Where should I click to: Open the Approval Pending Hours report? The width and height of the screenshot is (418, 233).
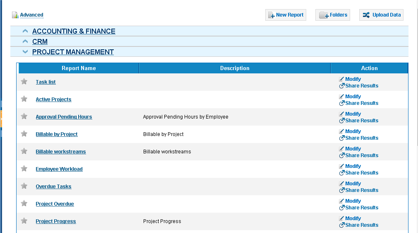pyautogui.click(x=64, y=117)
